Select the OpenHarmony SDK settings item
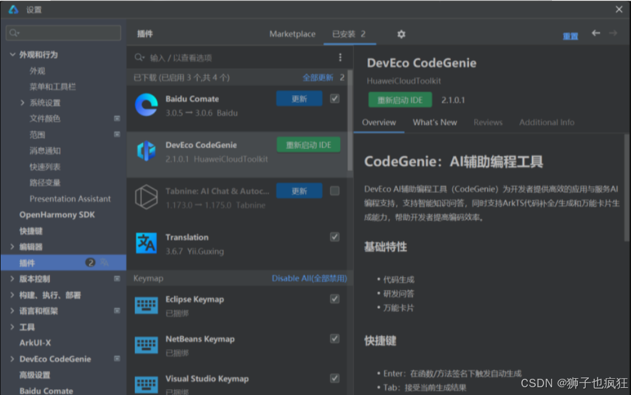The image size is (631, 395). [57, 214]
